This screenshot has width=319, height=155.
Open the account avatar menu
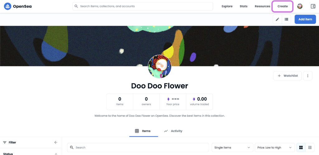(300, 6)
